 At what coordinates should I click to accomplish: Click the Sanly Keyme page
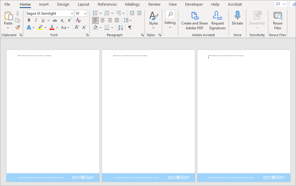[x=148, y=116]
